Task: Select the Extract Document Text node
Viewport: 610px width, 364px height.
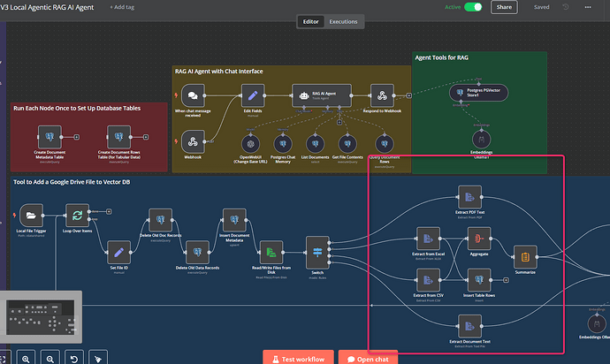Action: 469,326
